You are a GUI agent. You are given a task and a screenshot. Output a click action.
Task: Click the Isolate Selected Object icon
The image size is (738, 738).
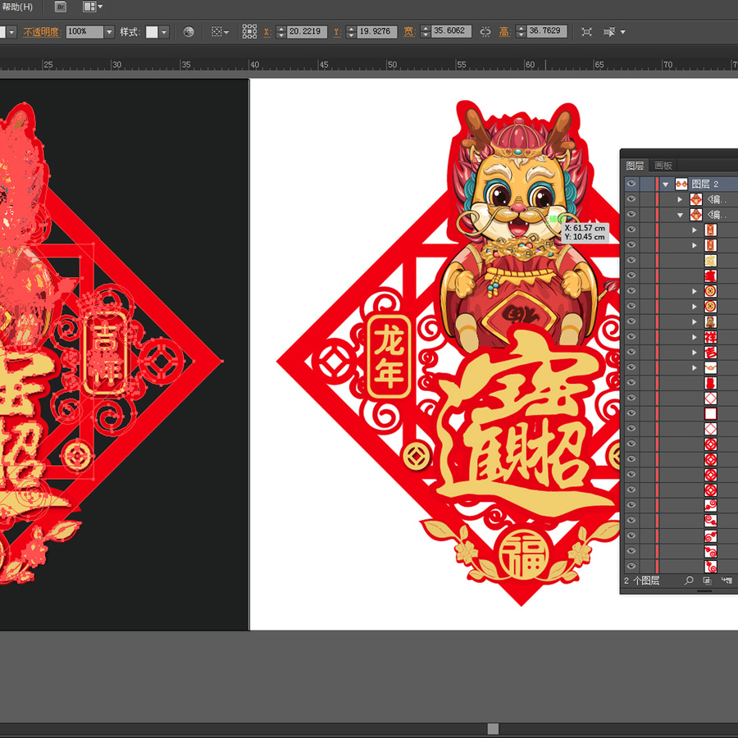coord(586,31)
